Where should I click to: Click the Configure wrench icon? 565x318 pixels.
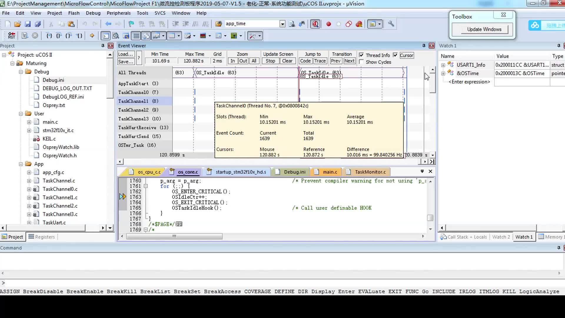(x=391, y=24)
